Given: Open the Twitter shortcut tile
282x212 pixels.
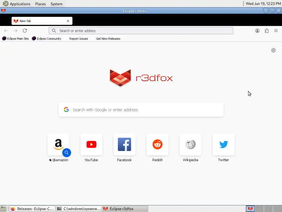Looking at the screenshot, I should click(x=224, y=144).
